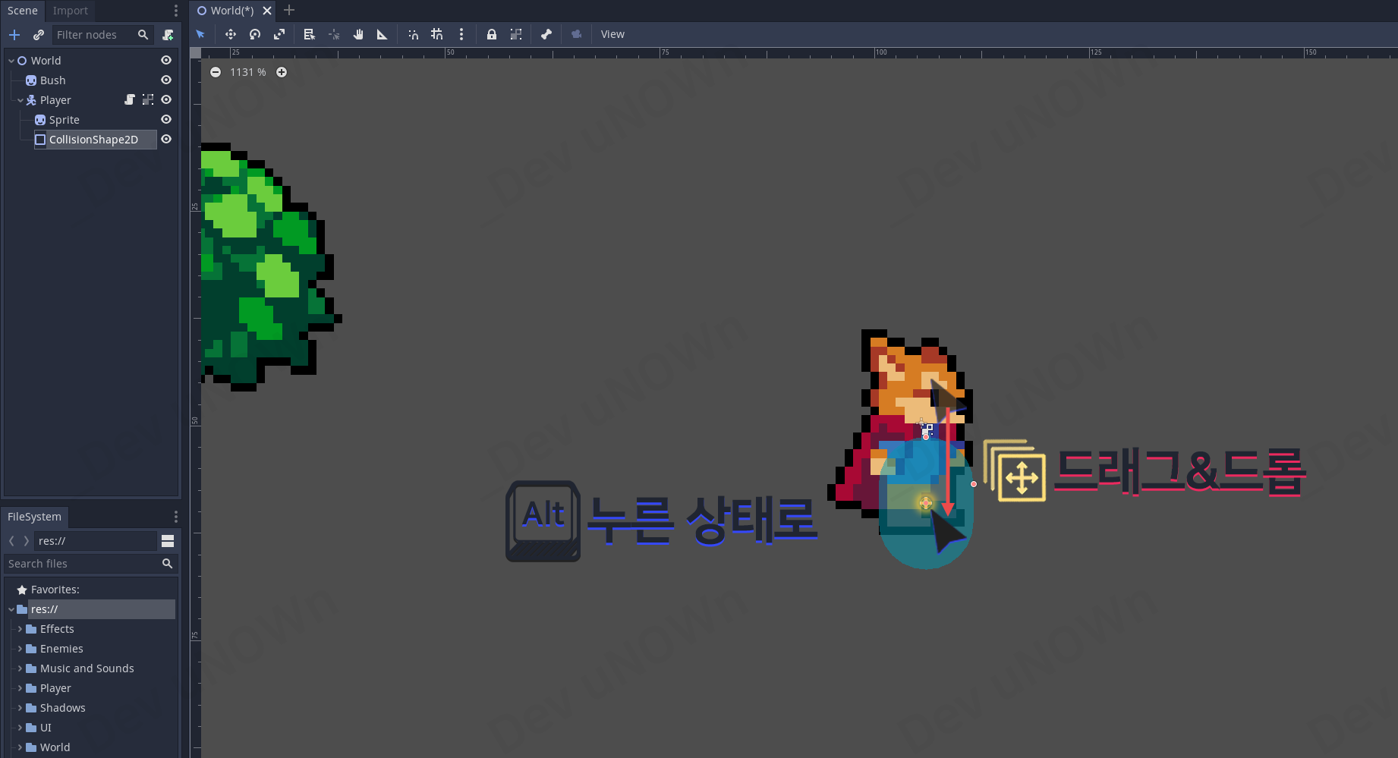Toggle visibility of World node
Viewport: 1398px width, 758px height.
166,61
